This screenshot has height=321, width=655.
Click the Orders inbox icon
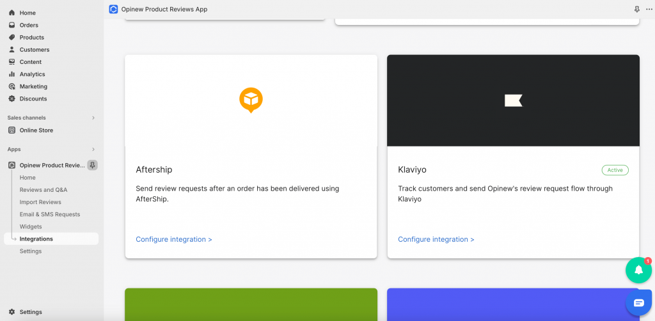point(12,25)
